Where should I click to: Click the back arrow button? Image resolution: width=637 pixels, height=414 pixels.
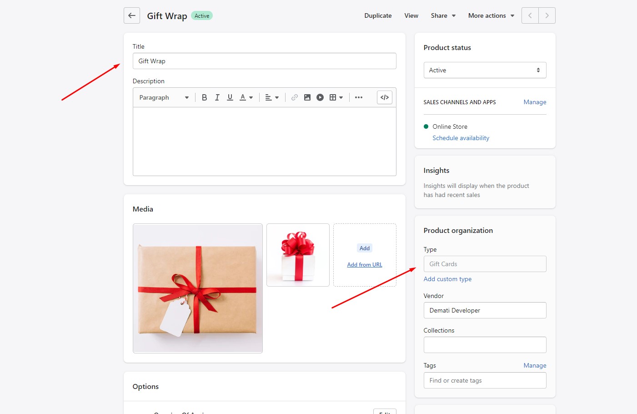point(132,15)
